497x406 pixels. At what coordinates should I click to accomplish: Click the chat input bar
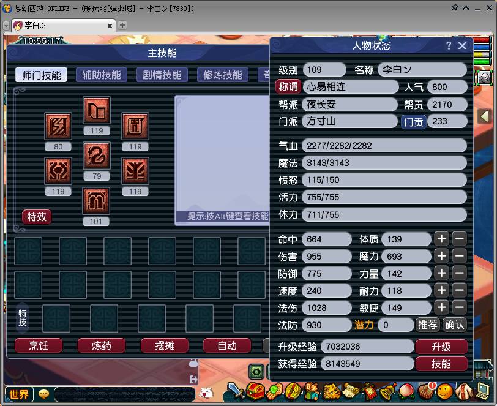[125, 394]
